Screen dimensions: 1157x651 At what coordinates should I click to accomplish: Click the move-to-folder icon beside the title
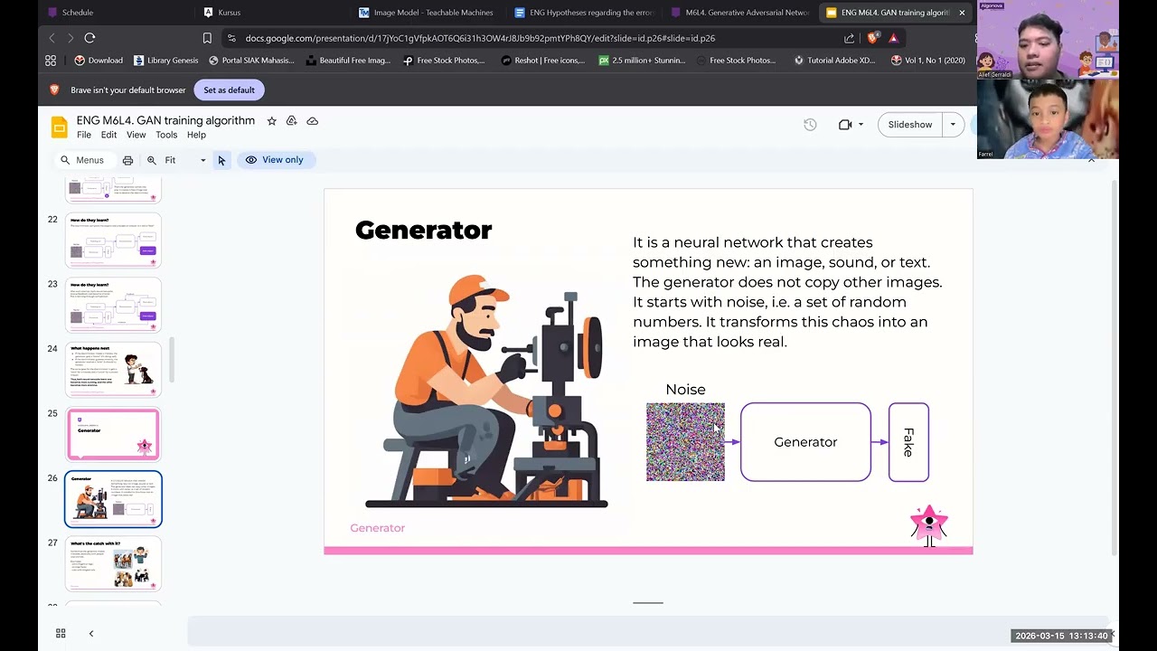(x=291, y=121)
